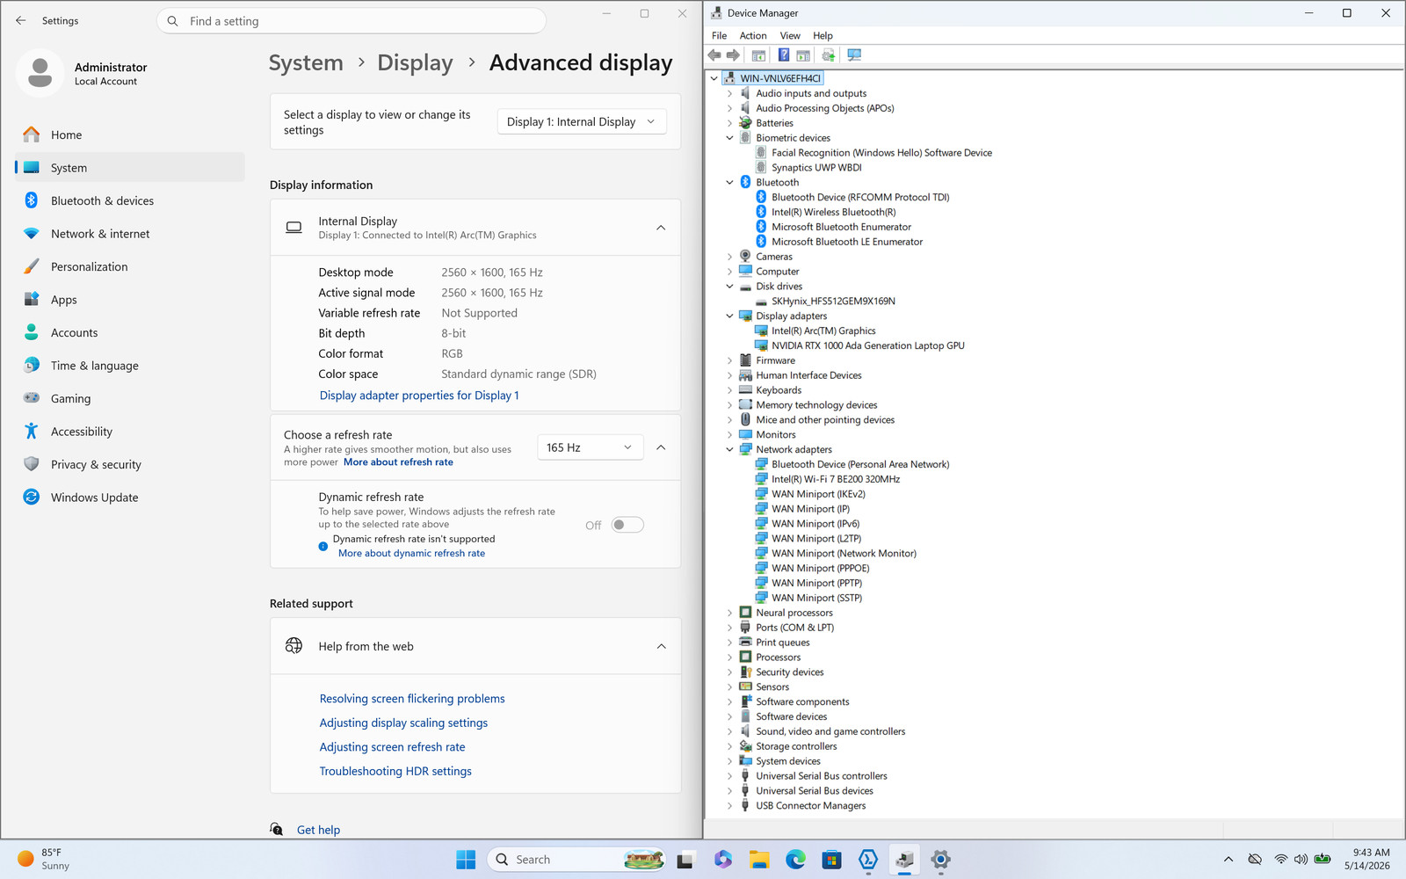Screen dimensions: 1406x879
Task: Open Privacy & security settings
Action: point(130,464)
